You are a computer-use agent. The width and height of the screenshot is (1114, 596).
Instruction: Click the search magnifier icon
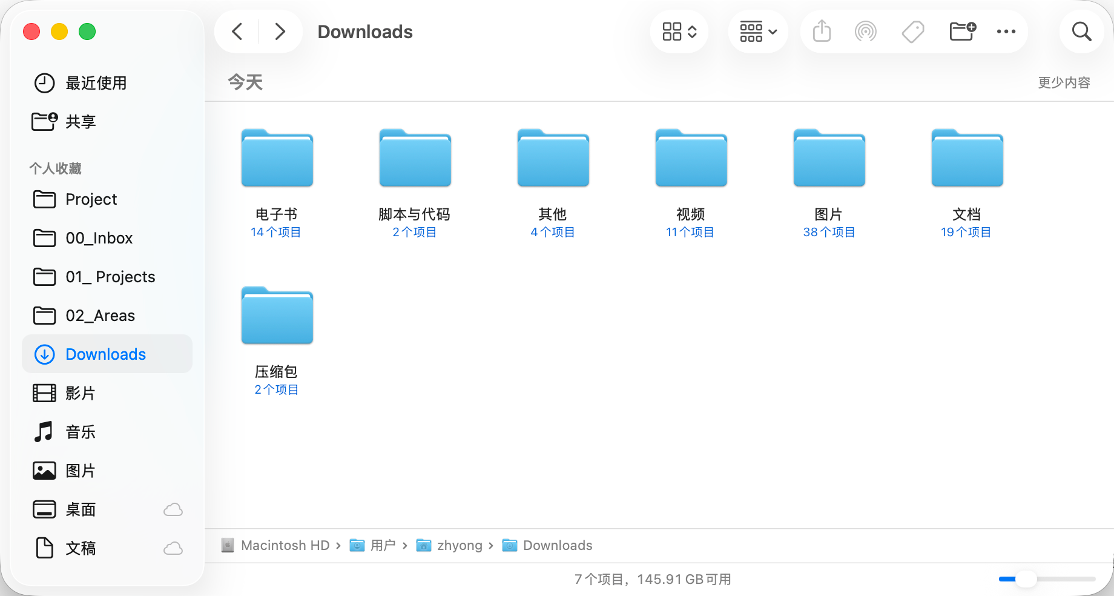[1081, 31]
